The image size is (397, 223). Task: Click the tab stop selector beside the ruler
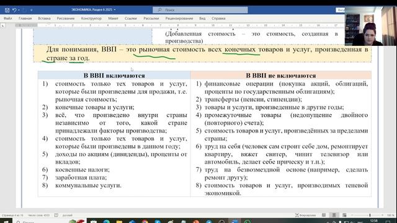tap(2, 25)
